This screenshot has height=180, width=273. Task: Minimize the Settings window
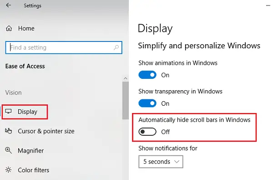pyautogui.click(x=268, y=5)
